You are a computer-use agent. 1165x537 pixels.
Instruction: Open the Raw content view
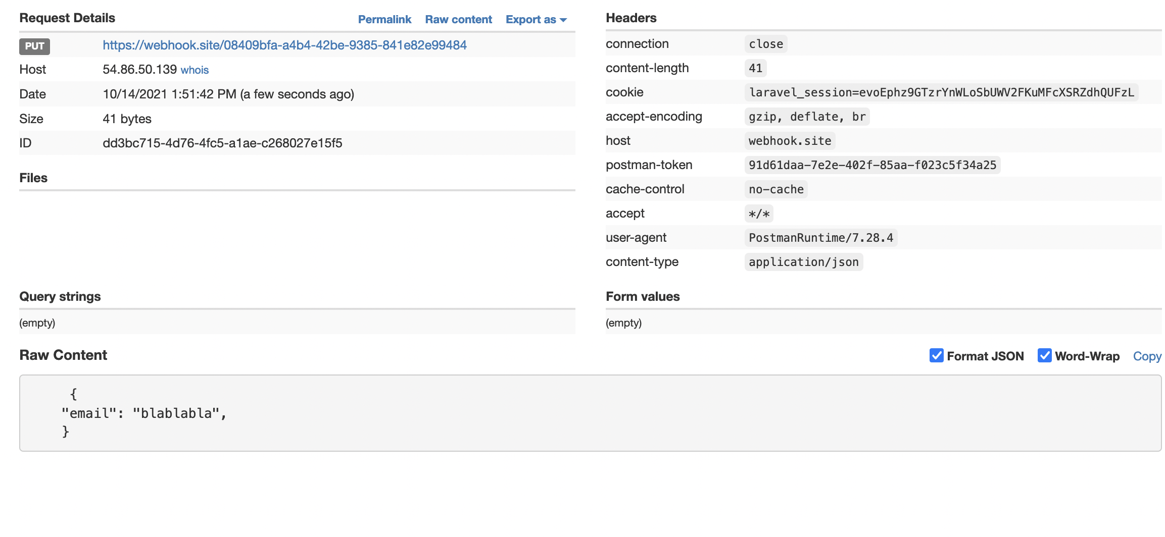458,19
